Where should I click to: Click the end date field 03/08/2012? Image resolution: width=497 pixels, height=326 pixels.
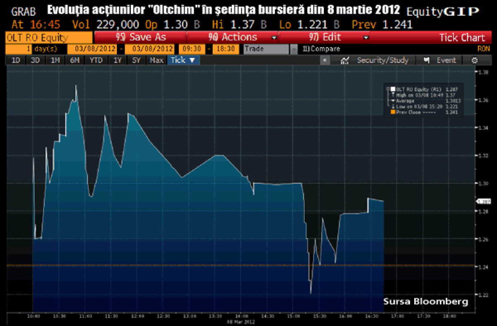149,49
